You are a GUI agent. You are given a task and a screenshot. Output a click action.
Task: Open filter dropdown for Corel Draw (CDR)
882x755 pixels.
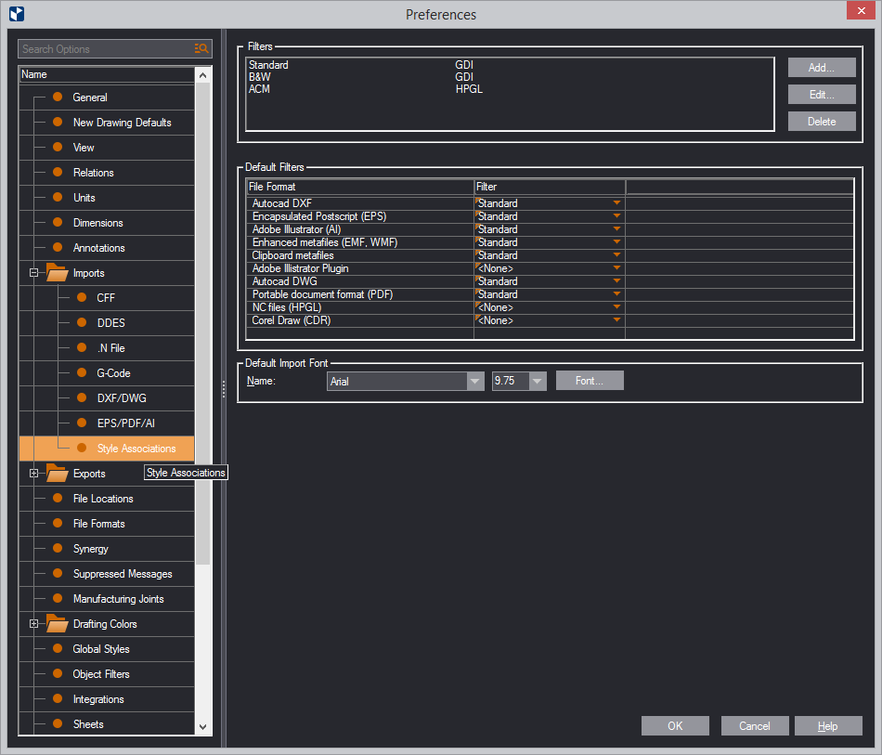[x=616, y=320]
